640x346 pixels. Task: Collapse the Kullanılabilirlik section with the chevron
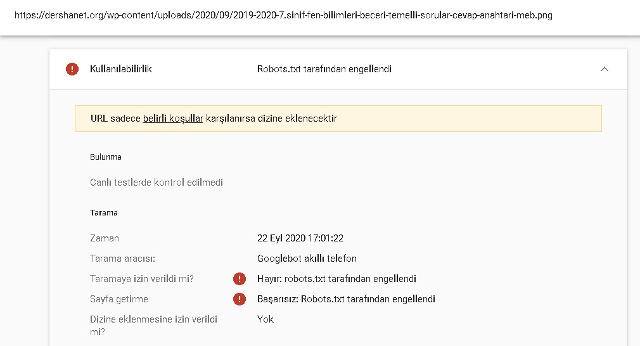pyautogui.click(x=605, y=69)
